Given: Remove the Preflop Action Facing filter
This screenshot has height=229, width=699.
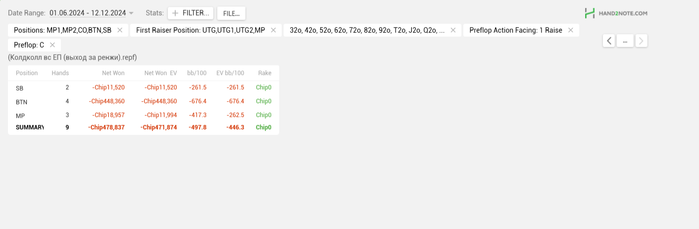Looking at the screenshot, I should tap(571, 30).
